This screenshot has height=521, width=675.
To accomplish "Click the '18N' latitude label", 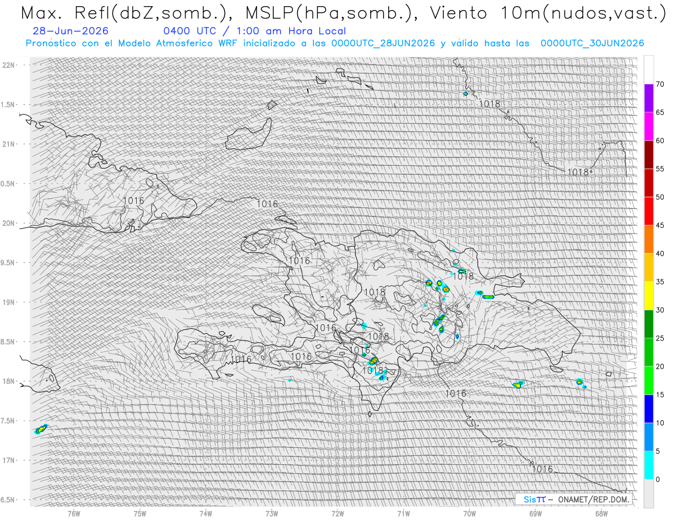I will [x=8, y=381].
